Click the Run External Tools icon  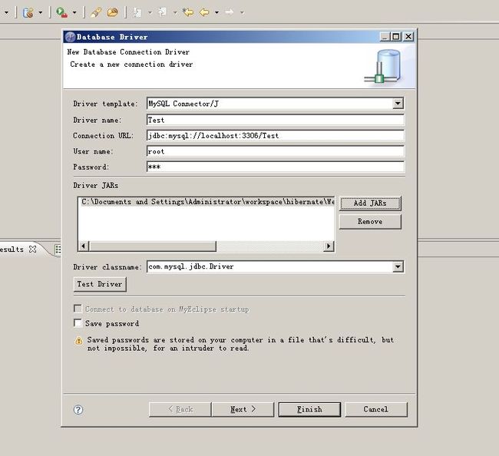click(x=61, y=12)
